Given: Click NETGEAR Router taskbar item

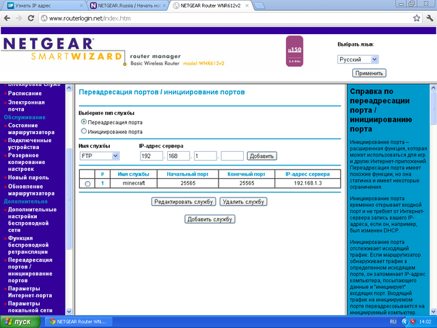Looking at the screenshot, I should click(x=79, y=322).
